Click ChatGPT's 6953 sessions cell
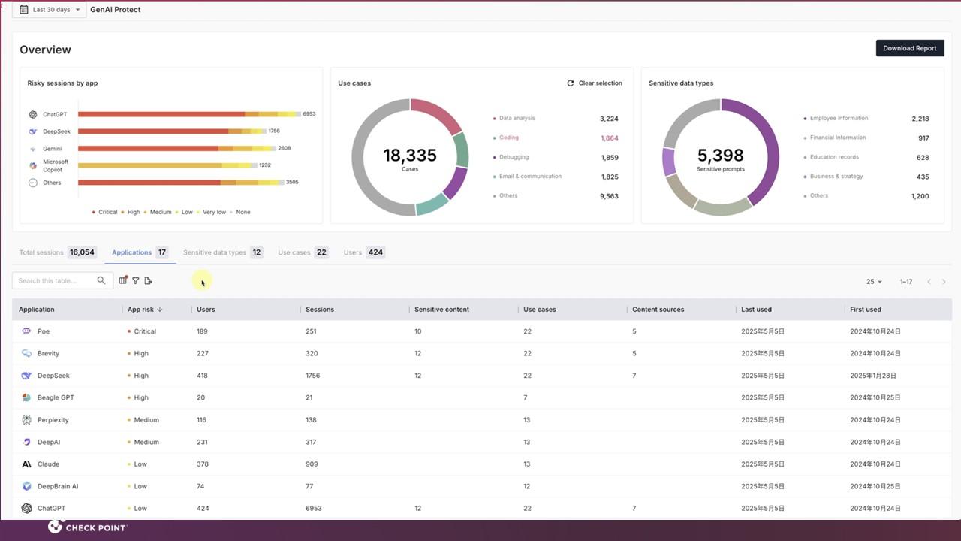Image resolution: width=961 pixels, height=541 pixels. pyautogui.click(x=314, y=509)
